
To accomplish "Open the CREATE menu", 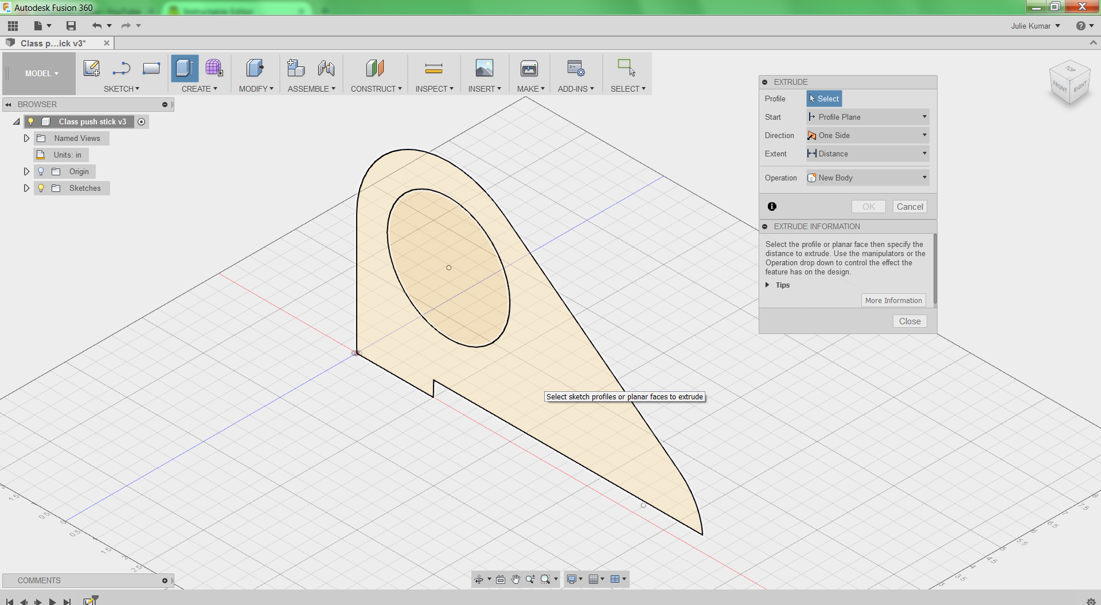I will tap(199, 89).
